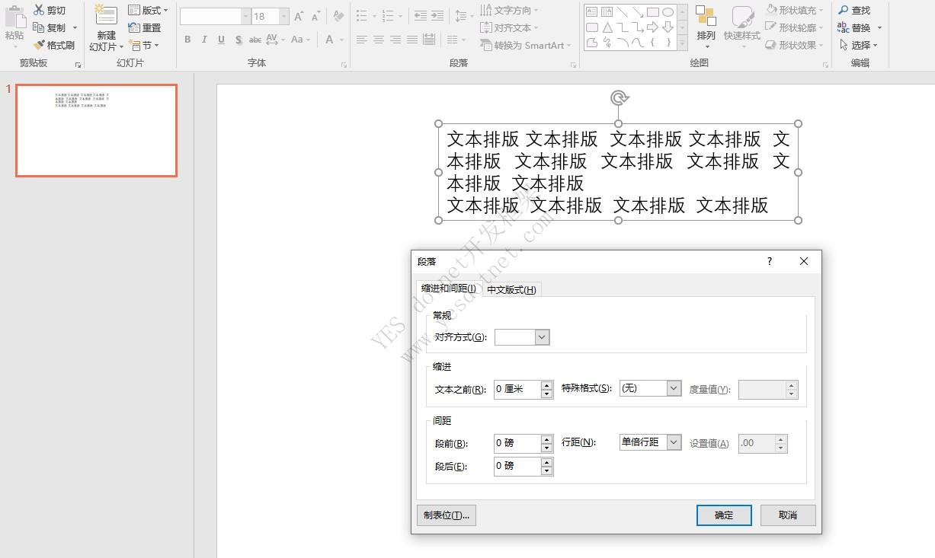The height and width of the screenshot is (558, 935).
Task: Select the rectangle shape in gallery
Action: tap(652, 12)
